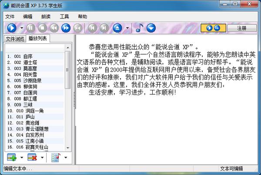This screenshot has height=175, width=261.
Task: Click the application icon in title bar
Action: (x=6, y=6)
